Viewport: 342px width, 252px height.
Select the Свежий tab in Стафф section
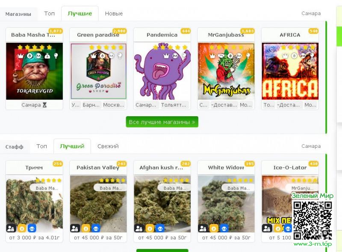[x=108, y=146]
